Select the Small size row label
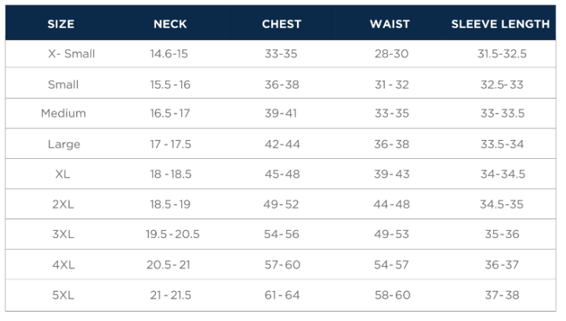This screenshot has height=321, width=566. pyautogui.click(x=63, y=85)
